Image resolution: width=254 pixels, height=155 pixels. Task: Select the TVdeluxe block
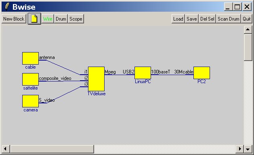pyautogui.click(x=96, y=79)
